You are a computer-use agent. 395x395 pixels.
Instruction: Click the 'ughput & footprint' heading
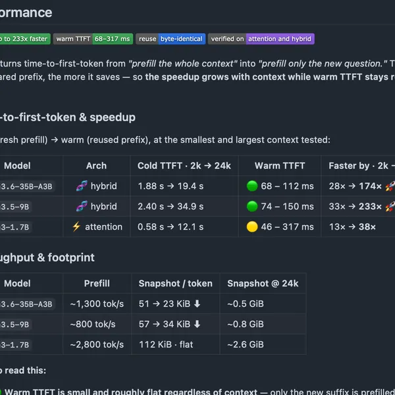47,257
